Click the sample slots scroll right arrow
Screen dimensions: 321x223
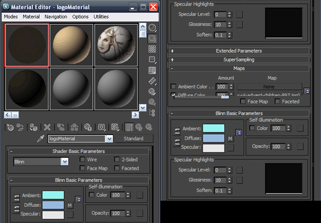coord(135,115)
